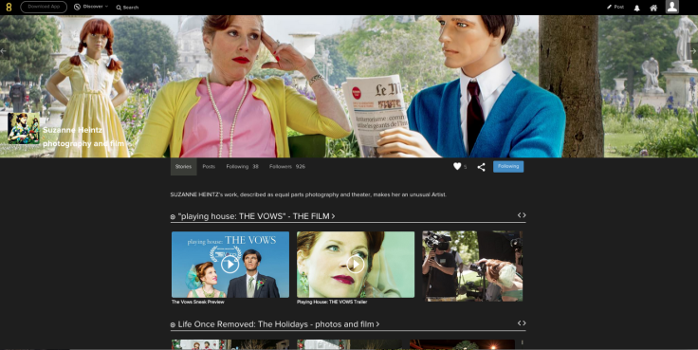698x350 pixels.
Task: Switch to the Posts tab
Action: click(209, 167)
